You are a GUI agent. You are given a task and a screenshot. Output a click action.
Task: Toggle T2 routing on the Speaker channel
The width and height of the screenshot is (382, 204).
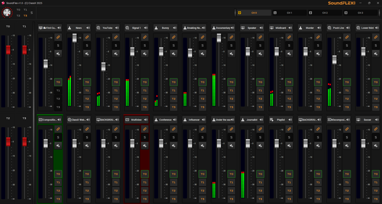point(260,99)
